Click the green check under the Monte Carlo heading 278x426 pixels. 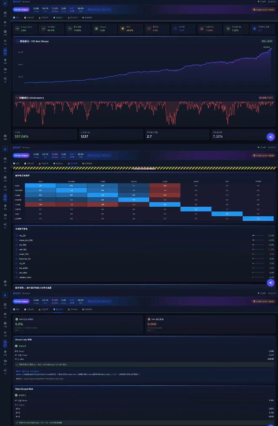coord(16,346)
